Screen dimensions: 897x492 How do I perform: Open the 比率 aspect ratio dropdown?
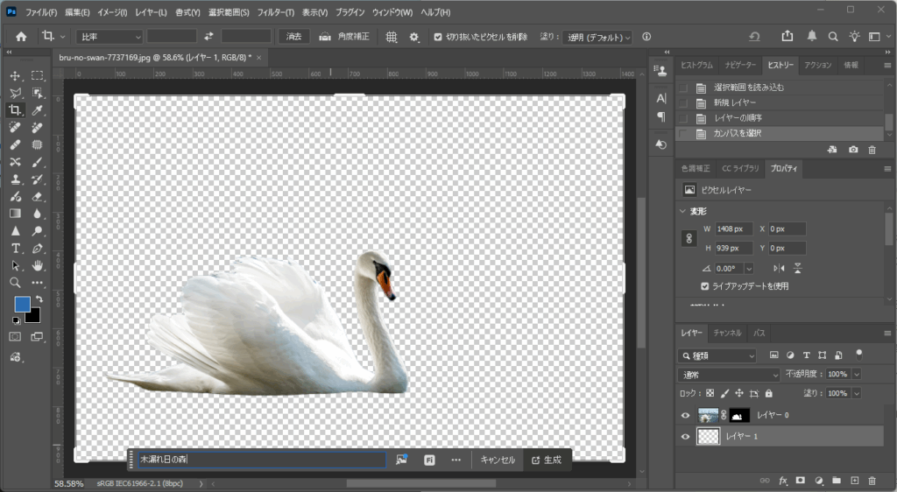(x=109, y=37)
